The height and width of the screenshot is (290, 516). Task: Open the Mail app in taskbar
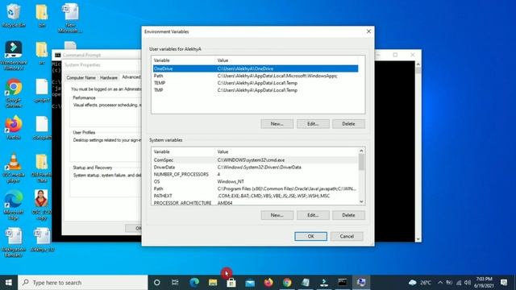point(250,283)
